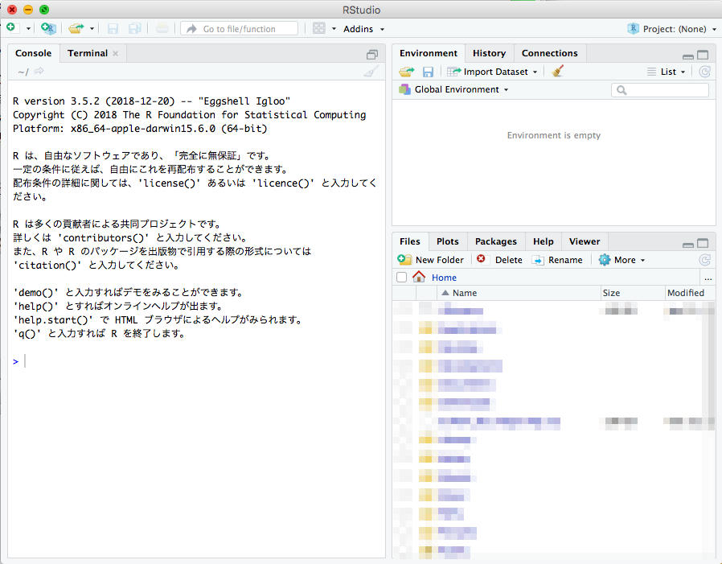Minimize the Files pane

coord(688,245)
